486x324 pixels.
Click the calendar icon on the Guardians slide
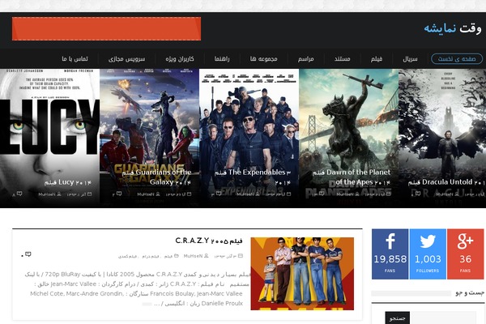(x=189, y=194)
